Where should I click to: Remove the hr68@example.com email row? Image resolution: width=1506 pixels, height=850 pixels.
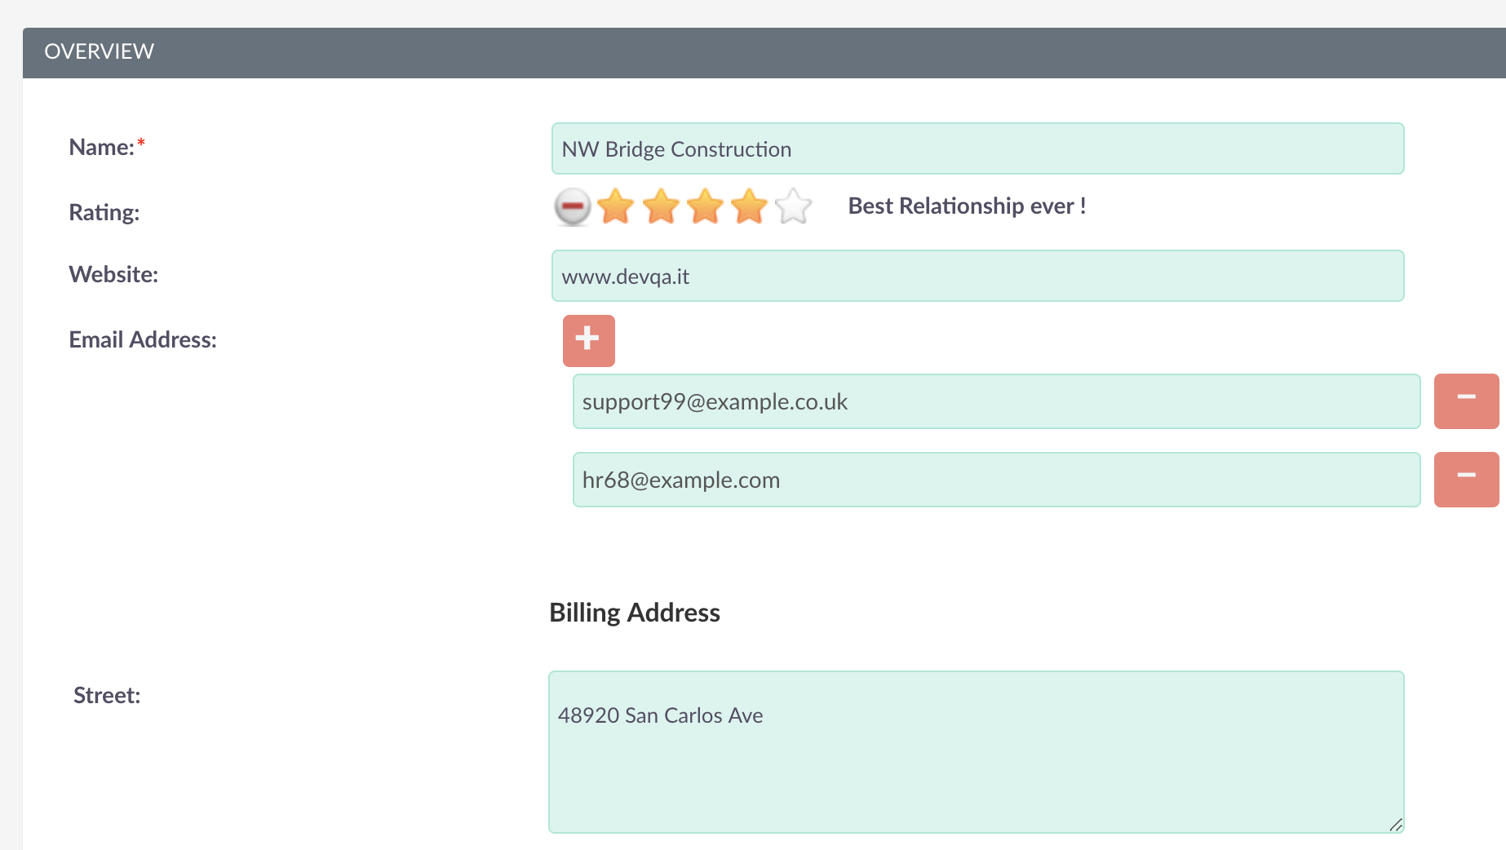1466,479
